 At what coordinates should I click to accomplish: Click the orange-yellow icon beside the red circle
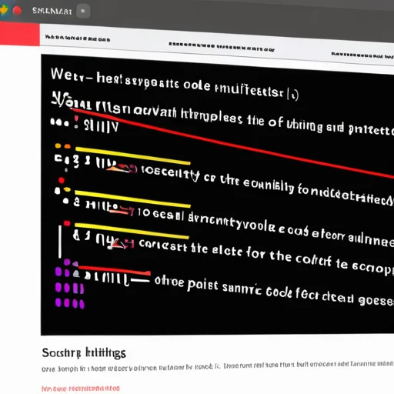click(x=4, y=10)
